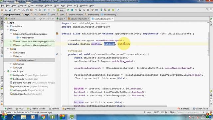Open the File menu
This screenshot has height=120, width=213.
(x=2, y=6)
